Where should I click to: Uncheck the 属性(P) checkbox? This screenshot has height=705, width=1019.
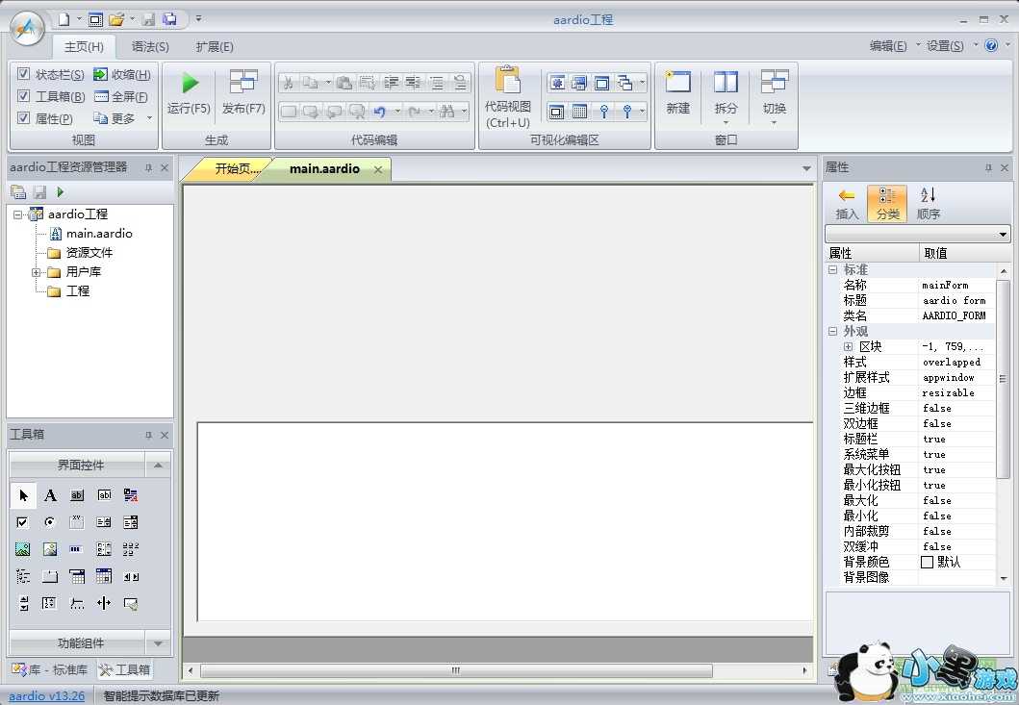tap(23, 118)
